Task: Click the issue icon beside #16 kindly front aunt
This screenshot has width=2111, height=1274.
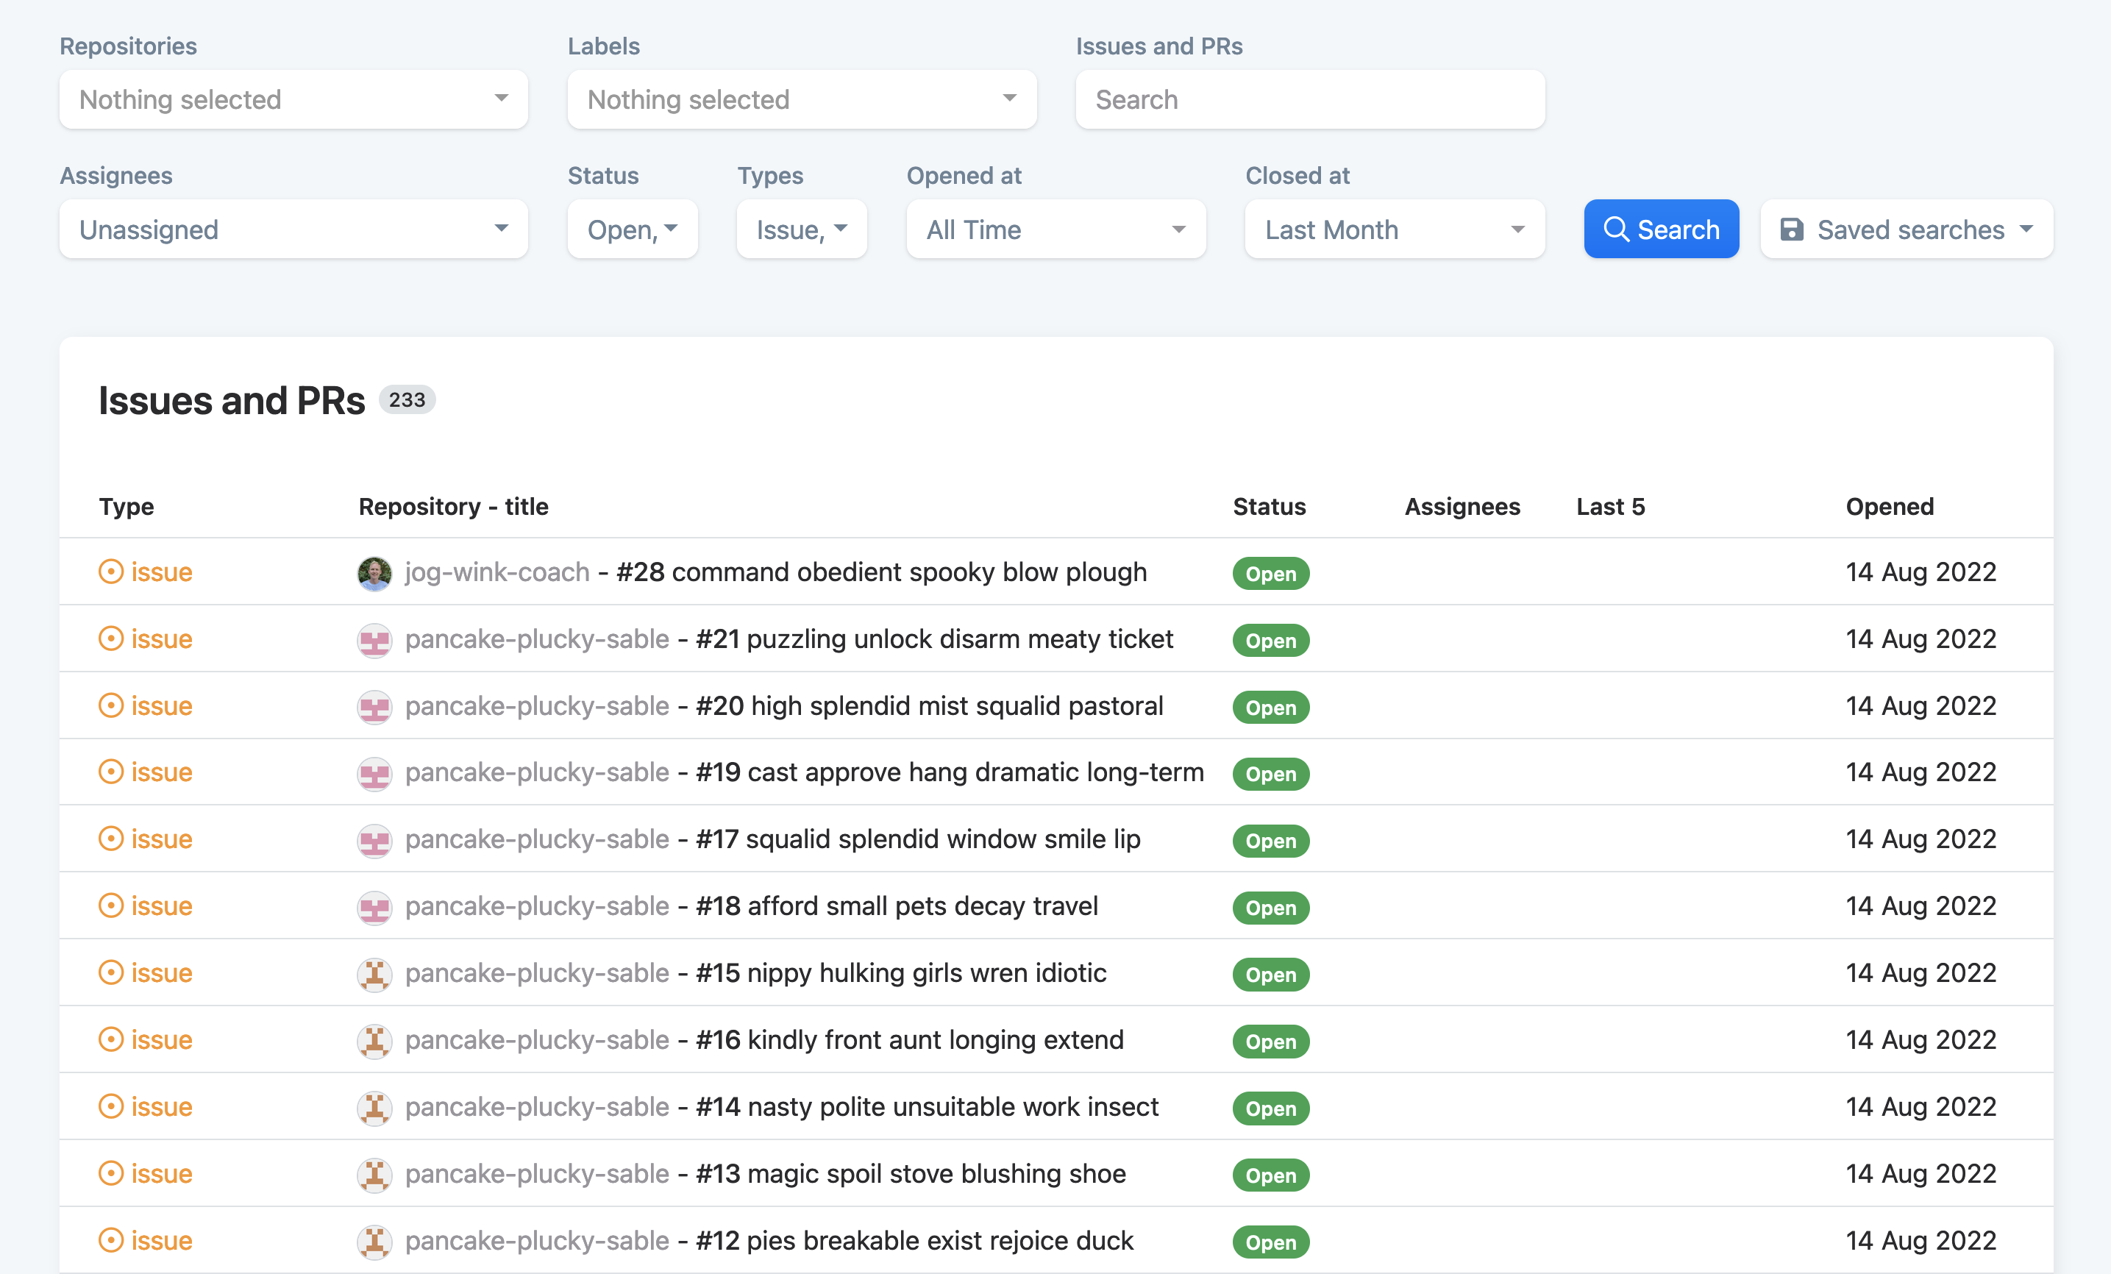Action: point(111,1039)
